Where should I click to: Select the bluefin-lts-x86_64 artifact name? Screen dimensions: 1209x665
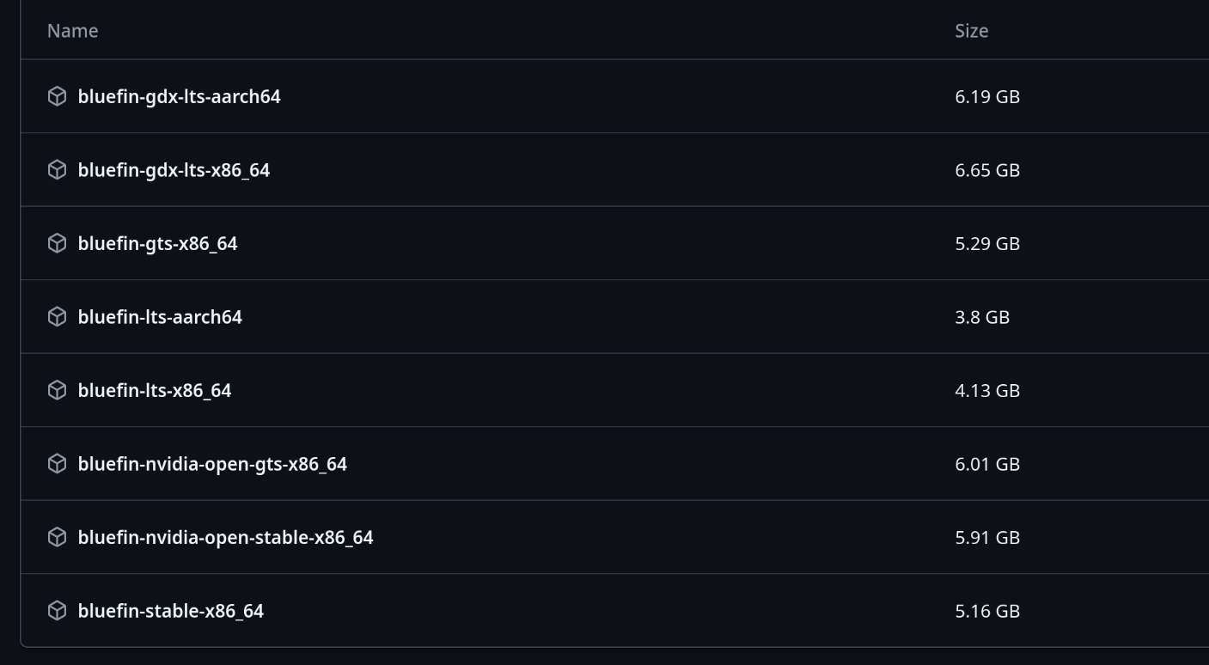tap(155, 390)
